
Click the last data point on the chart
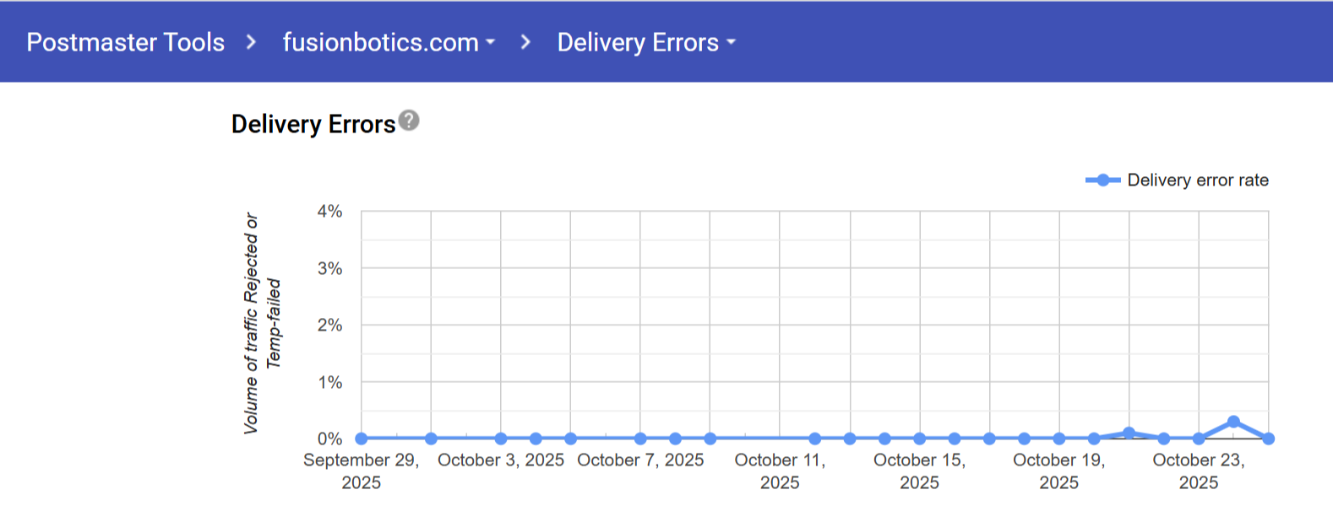[x=1268, y=439]
